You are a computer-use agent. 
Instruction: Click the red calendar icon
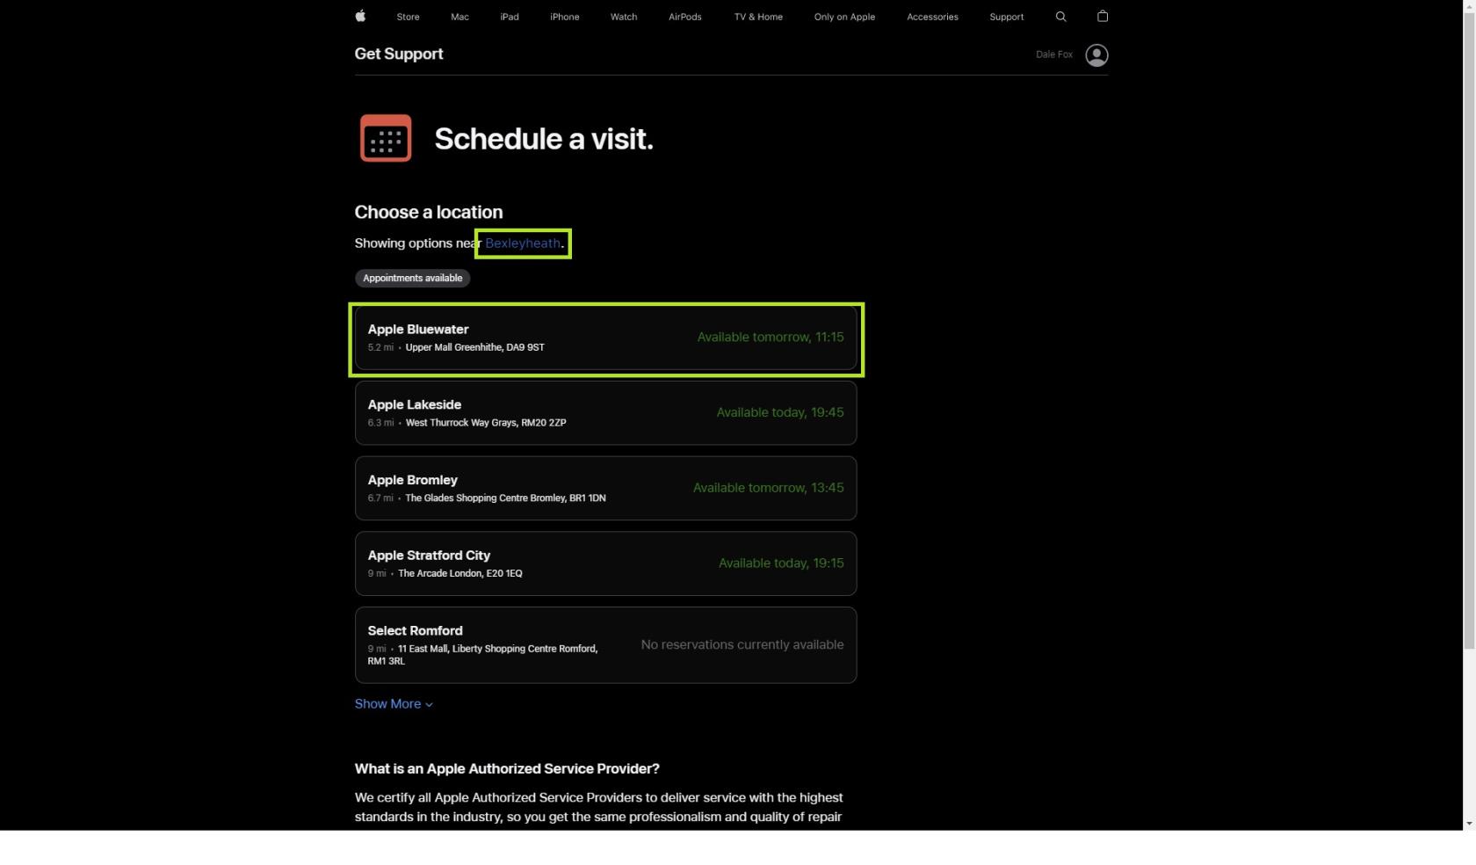[386, 138]
